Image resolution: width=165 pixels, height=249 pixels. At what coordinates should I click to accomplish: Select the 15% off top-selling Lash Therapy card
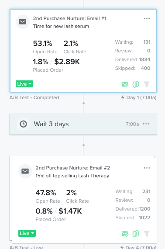[x=84, y=201]
